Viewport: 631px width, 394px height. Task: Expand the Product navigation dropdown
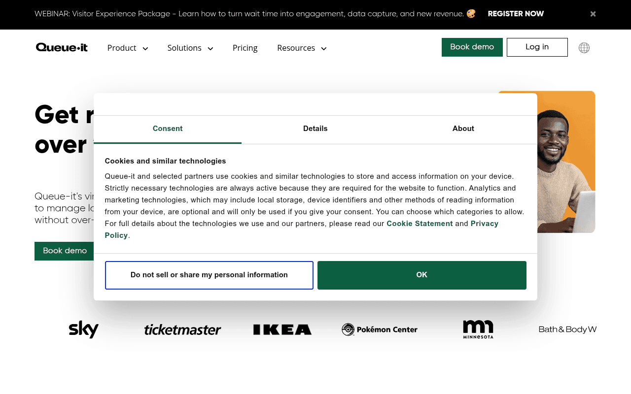127,48
